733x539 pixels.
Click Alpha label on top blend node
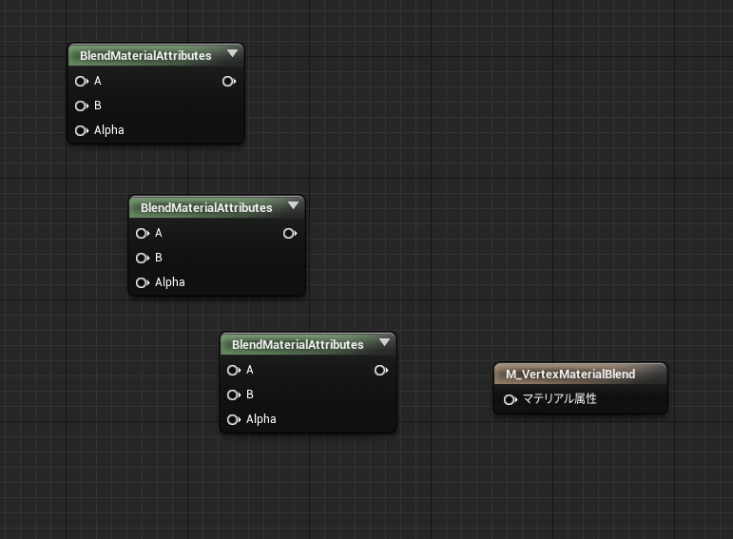point(109,130)
